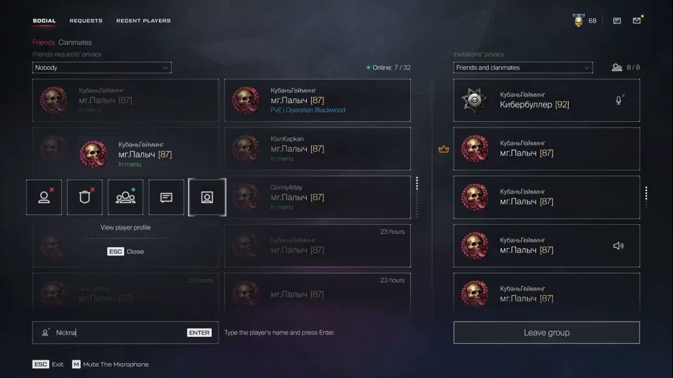Image resolution: width=673 pixels, height=378 pixels.
Task: Open the RECENT PLAYERS tab
Action: coord(144,21)
